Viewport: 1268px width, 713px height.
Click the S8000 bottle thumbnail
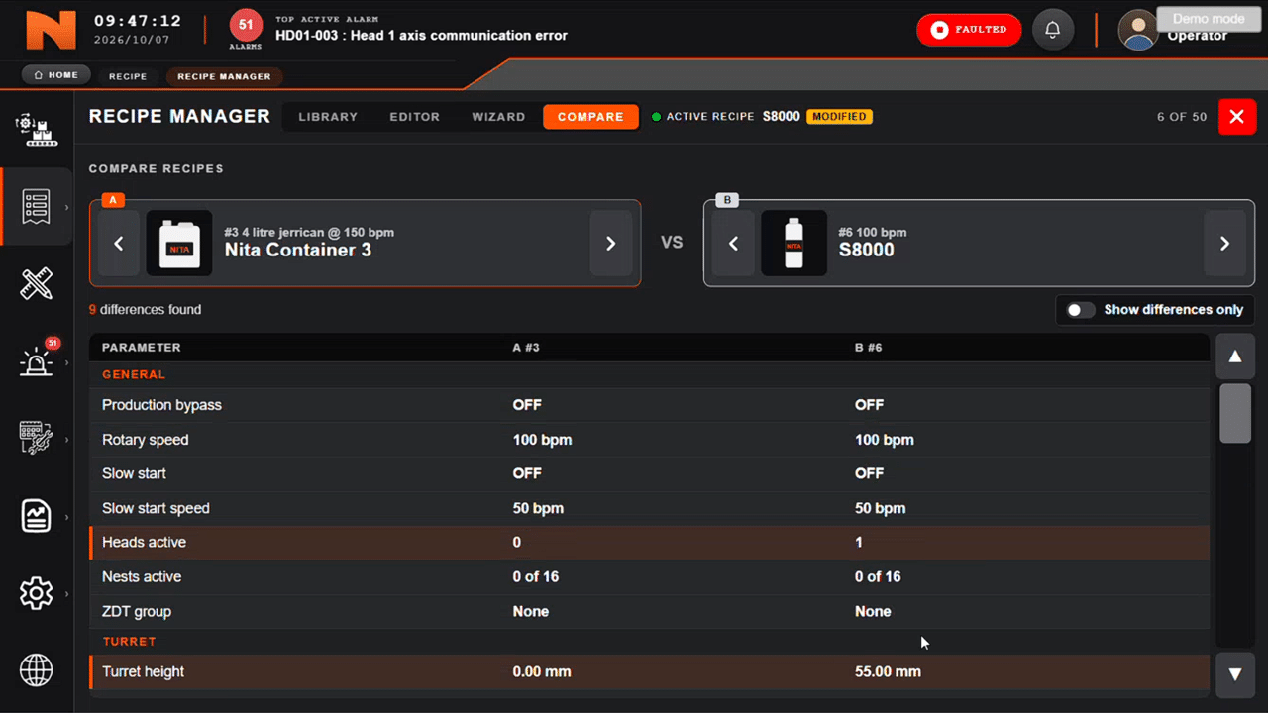(x=793, y=243)
